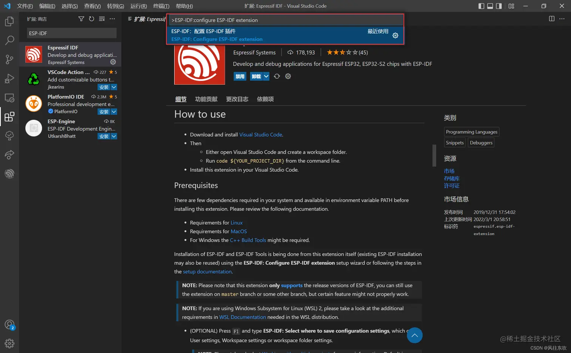Open the Visual Studio Code link
The image size is (571, 353).
pos(261,134)
